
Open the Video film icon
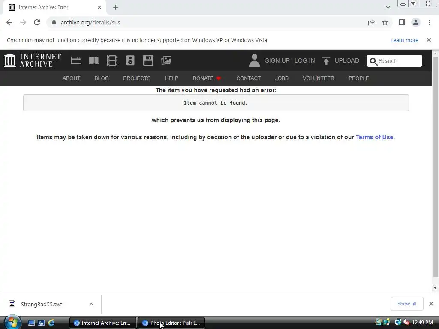[112, 60]
